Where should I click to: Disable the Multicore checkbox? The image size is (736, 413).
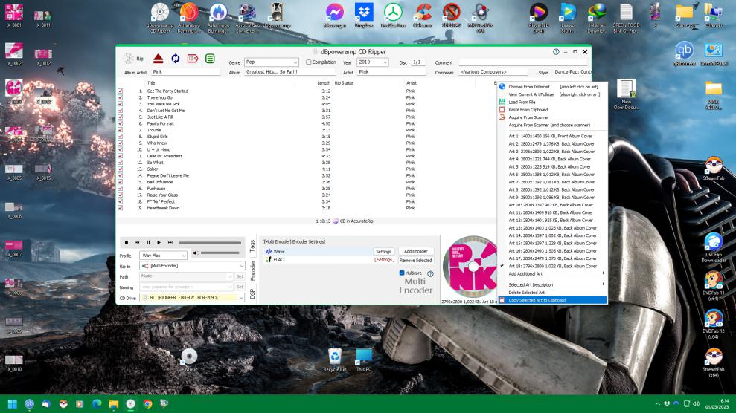pyautogui.click(x=403, y=273)
